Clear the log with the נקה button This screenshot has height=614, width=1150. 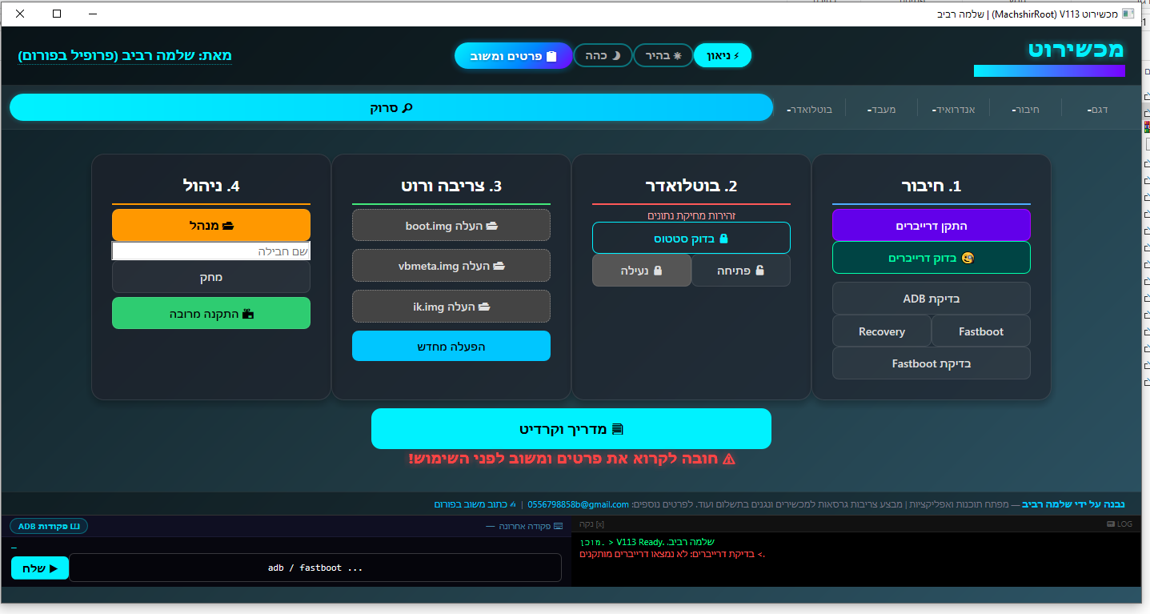(x=591, y=524)
